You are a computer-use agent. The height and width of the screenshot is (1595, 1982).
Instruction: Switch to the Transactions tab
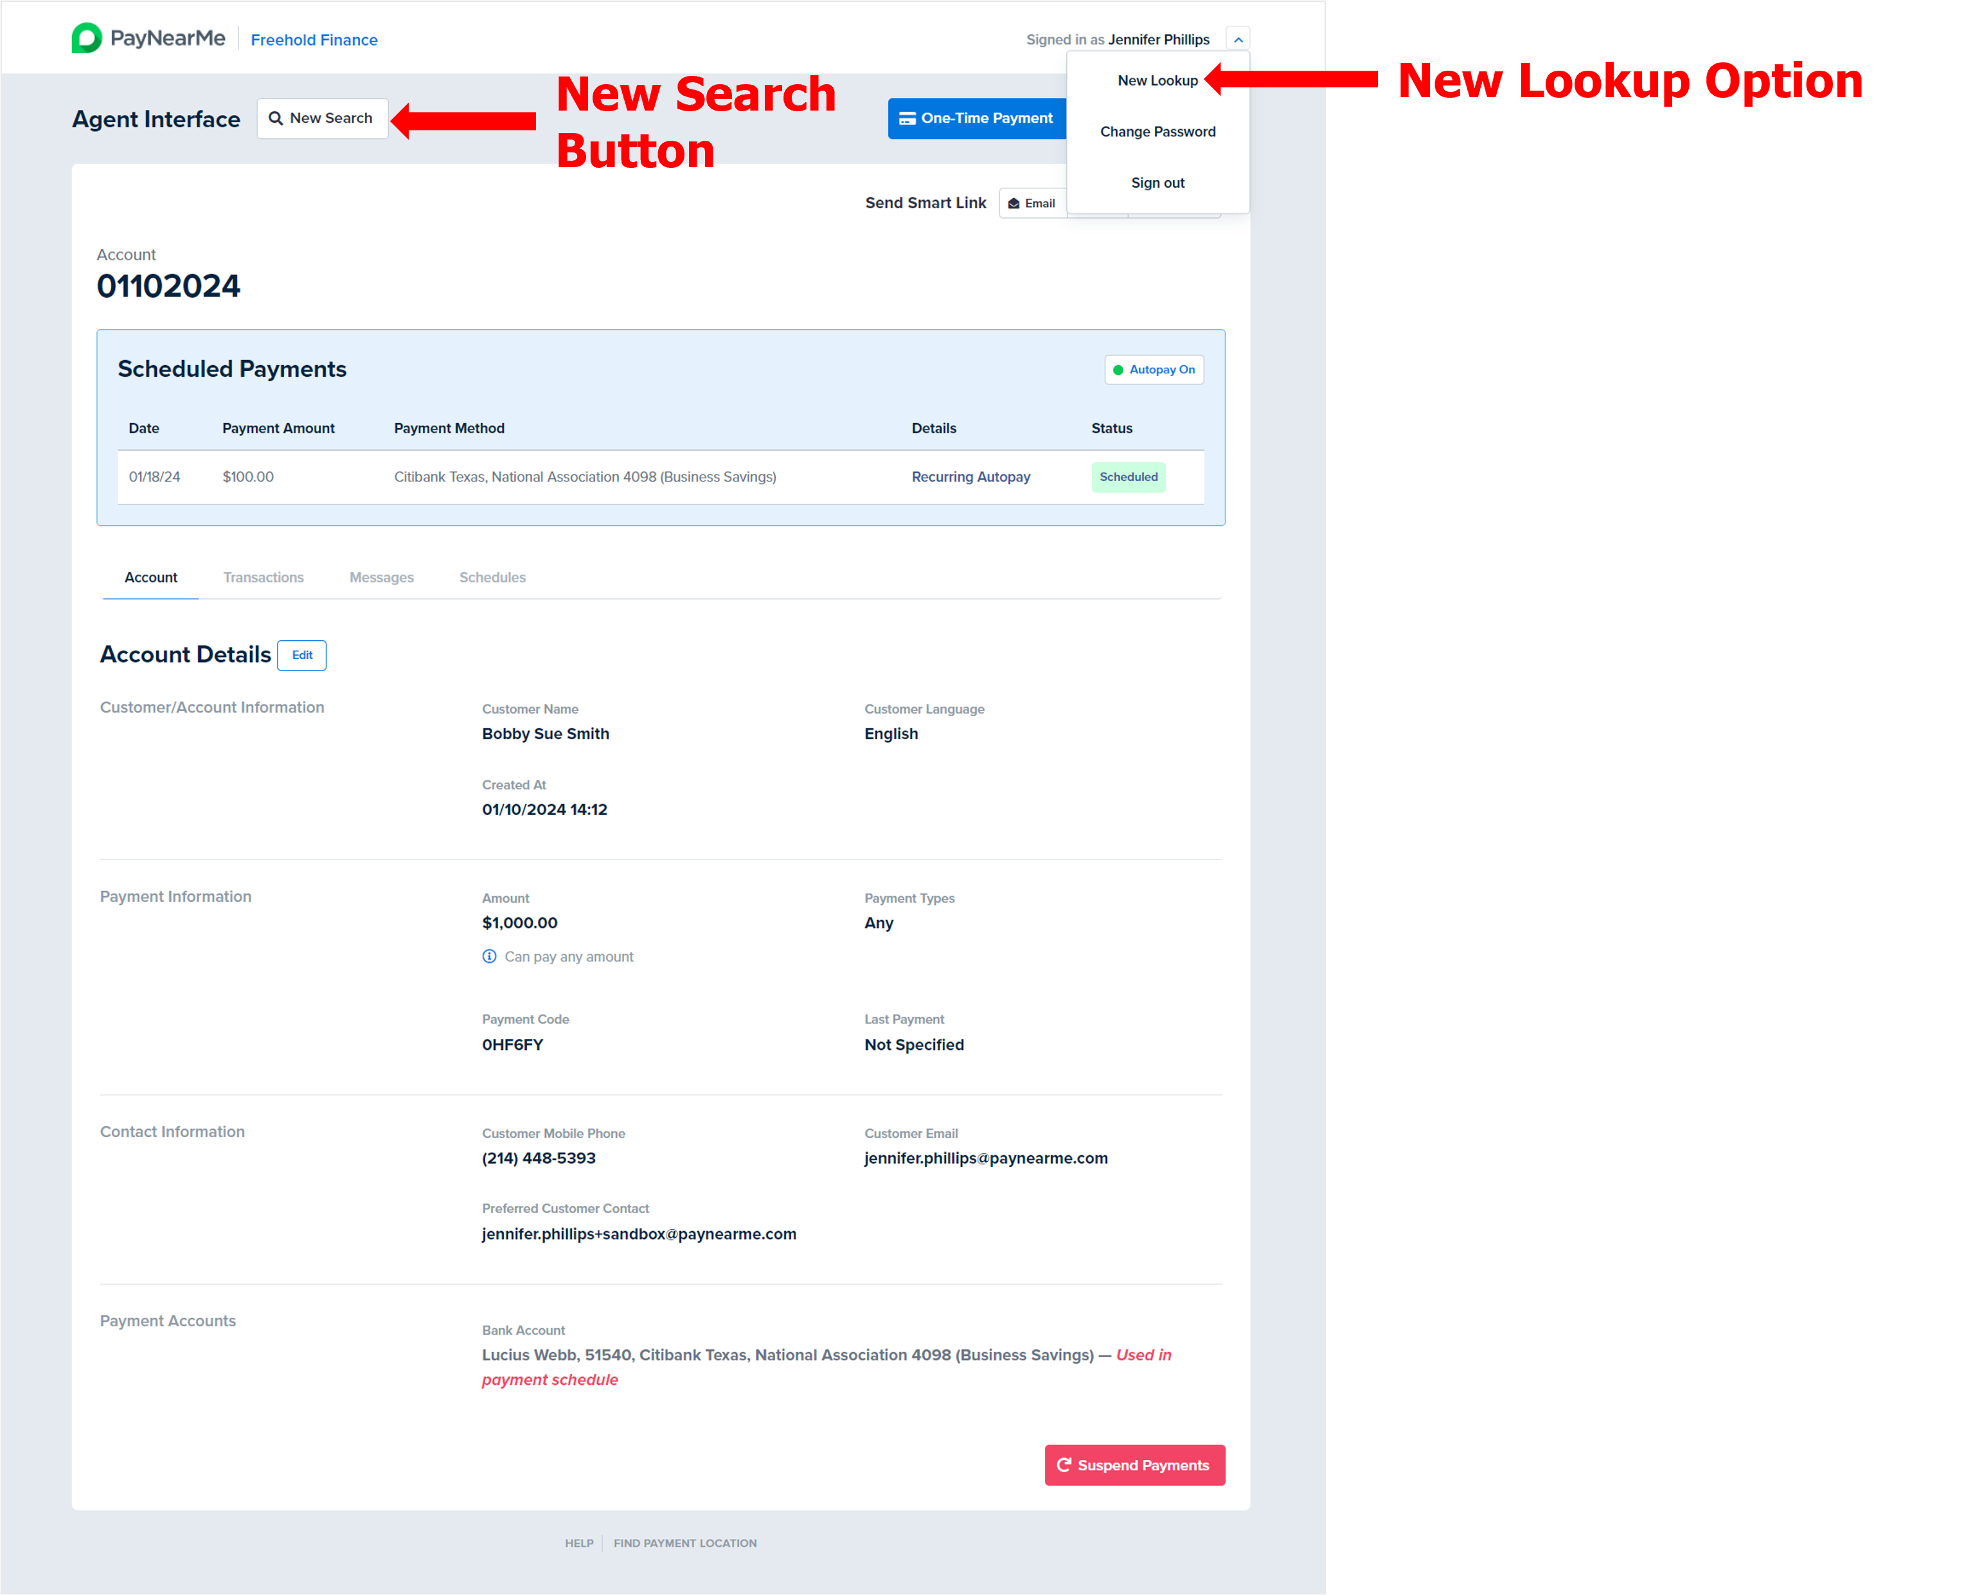coord(263,578)
